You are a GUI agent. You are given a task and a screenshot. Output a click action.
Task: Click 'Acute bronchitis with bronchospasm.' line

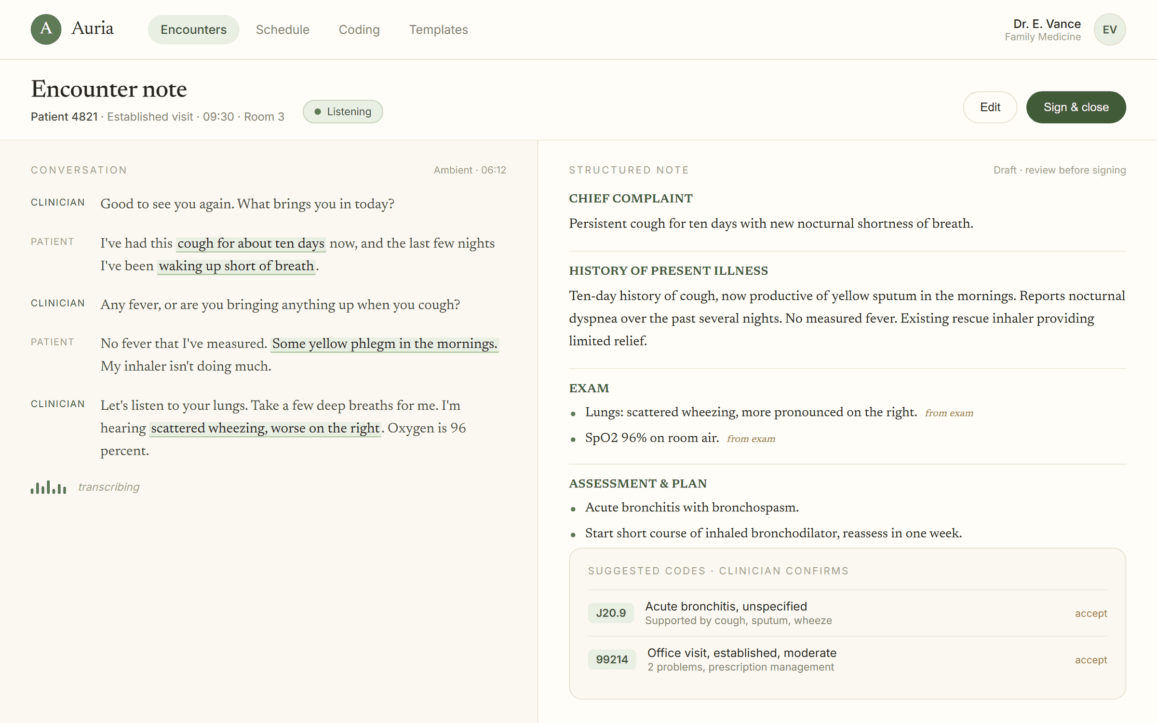[692, 508]
